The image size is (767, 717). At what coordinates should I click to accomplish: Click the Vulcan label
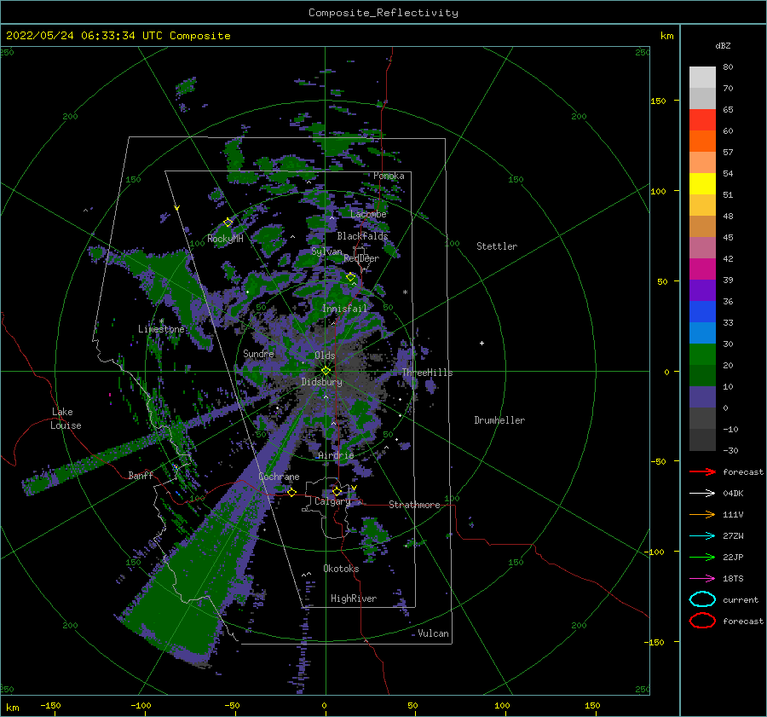coord(433,633)
